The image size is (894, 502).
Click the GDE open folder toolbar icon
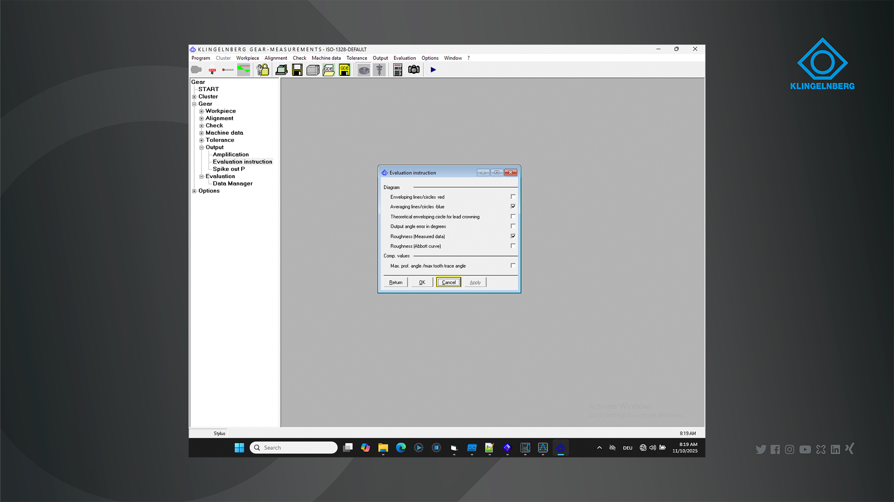point(329,70)
